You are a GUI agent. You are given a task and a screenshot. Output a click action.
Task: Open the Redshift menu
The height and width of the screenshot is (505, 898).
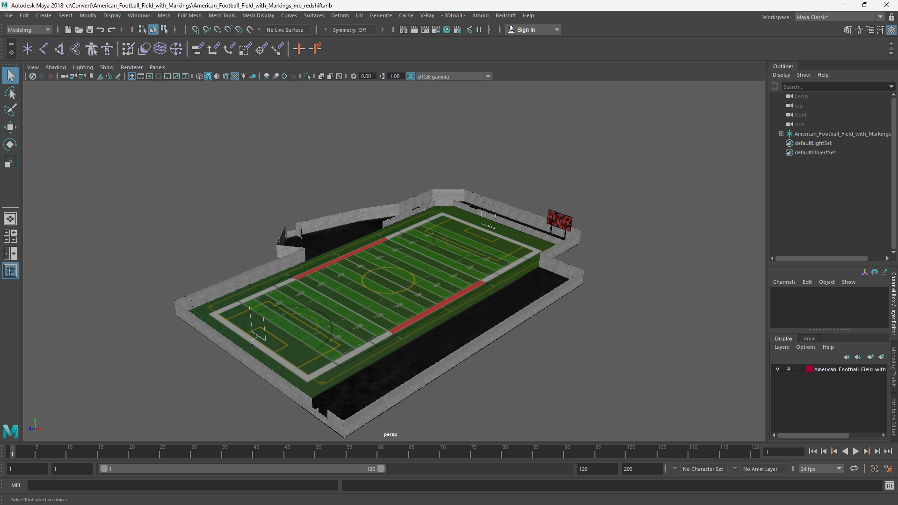(506, 15)
